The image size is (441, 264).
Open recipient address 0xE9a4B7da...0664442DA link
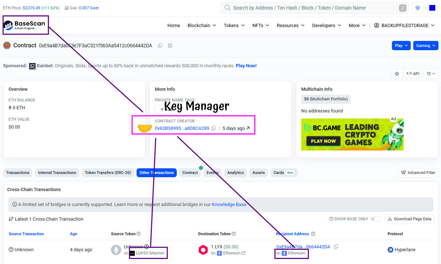pos(303,247)
